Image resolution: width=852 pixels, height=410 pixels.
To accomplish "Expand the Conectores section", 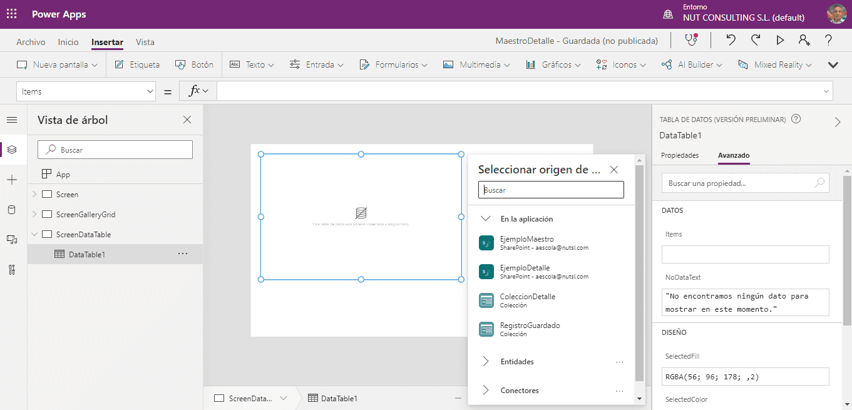I will [485, 391].
